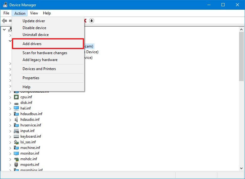Click the cpu.inf processor icon
Screen dimensions: 245x179
point(16,97)
